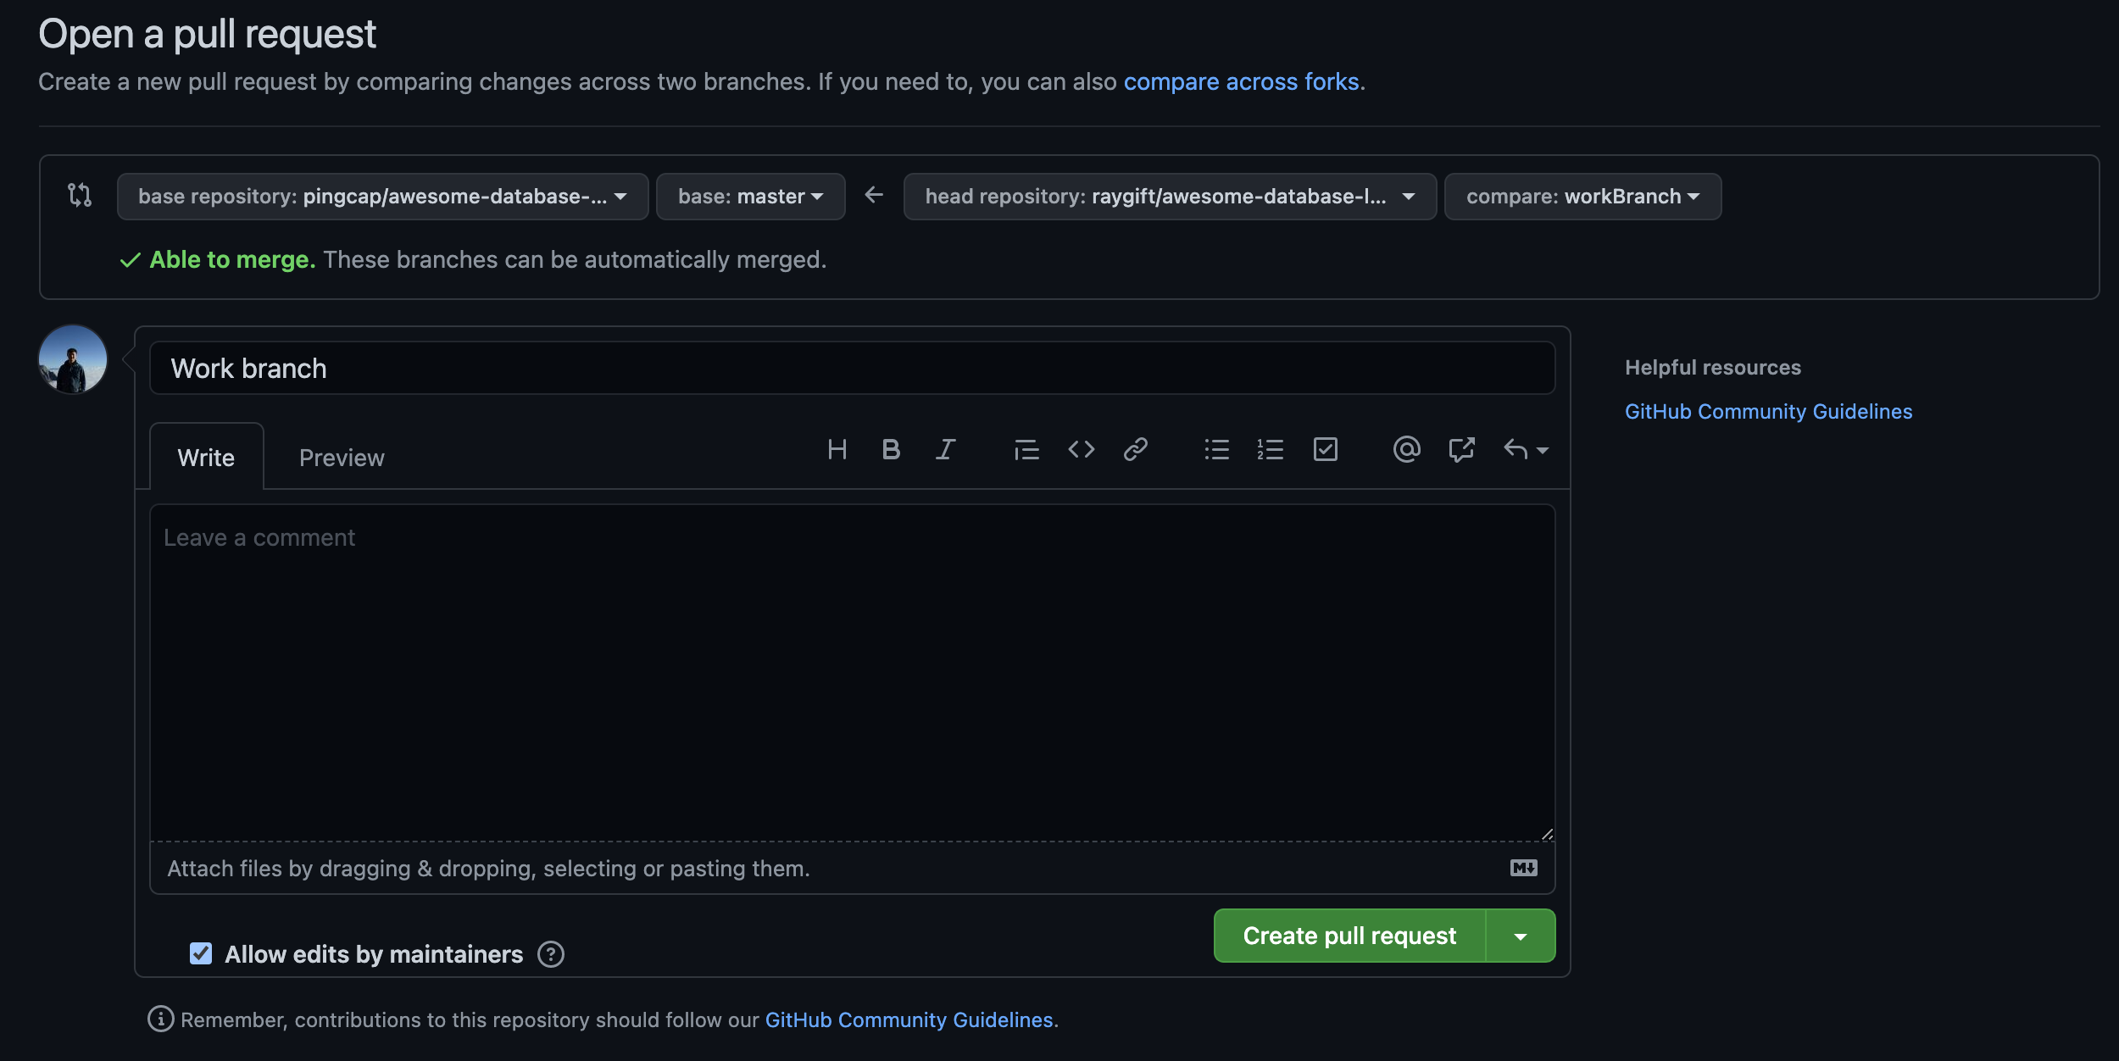Reference an issue or pull request
This screenshot has height=1061, width=2119.
[1461, 449]
